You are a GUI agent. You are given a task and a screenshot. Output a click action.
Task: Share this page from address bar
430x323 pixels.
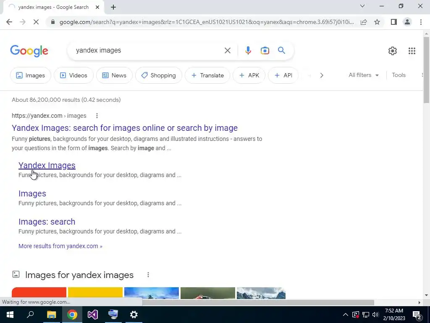coord(364,22)
